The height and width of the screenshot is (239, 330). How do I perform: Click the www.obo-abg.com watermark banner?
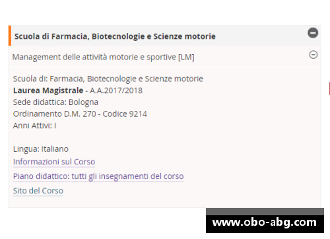(x=265, y=224)
